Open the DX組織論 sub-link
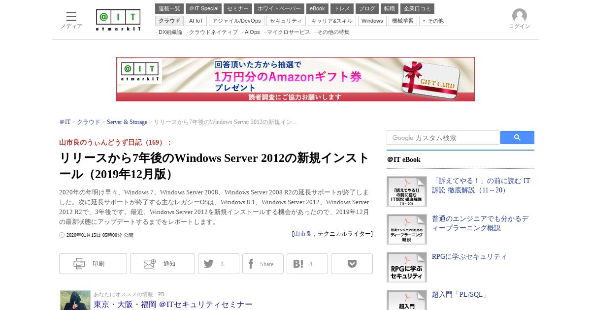The image size is (591, 310). click(x=170, y=32)
